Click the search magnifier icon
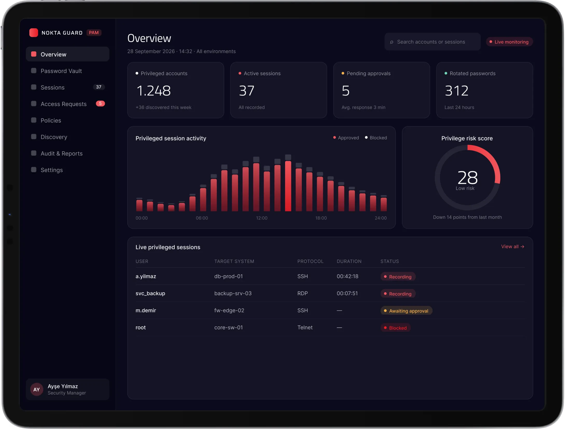565x429 pixels. (x=392, y=42)
